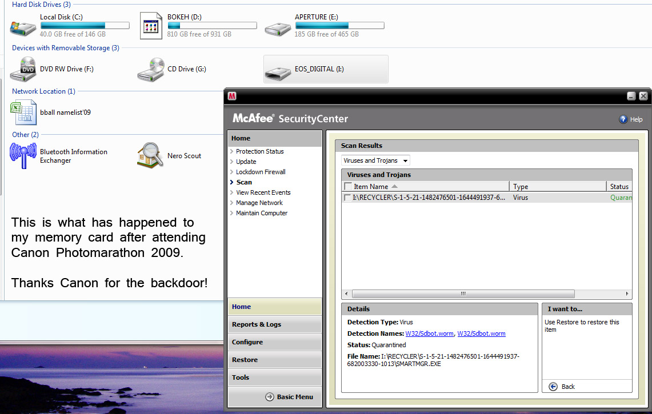
Task: Click the scroll right arrow in results
Action: (x=627, y=294)
